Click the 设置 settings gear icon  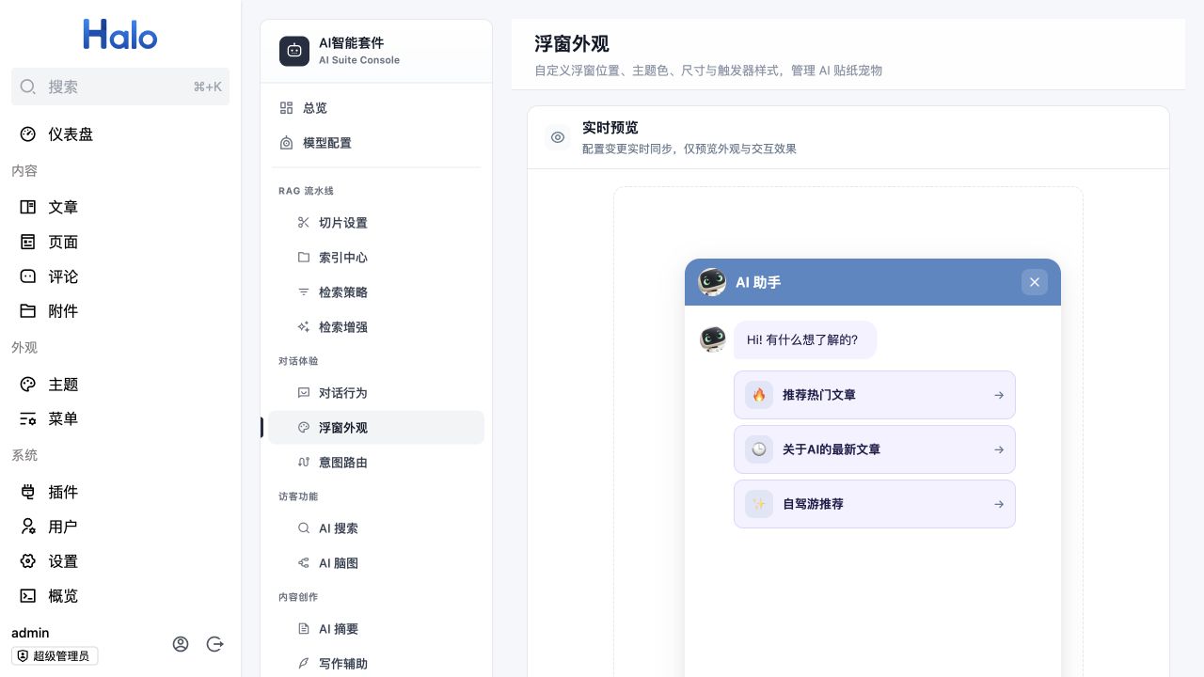[x=28, y=561]
